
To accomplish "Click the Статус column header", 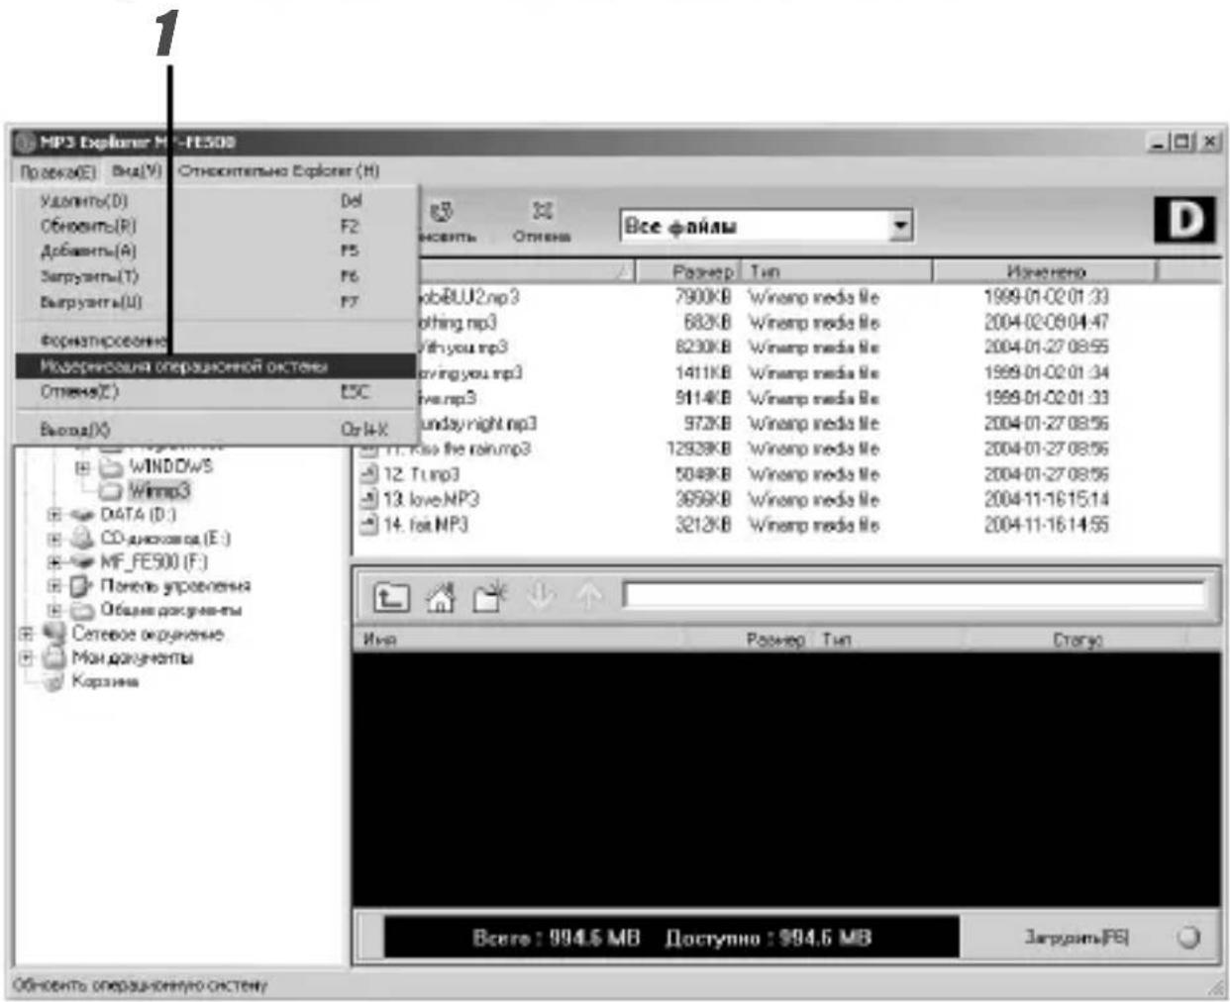I will [1077, 640].
